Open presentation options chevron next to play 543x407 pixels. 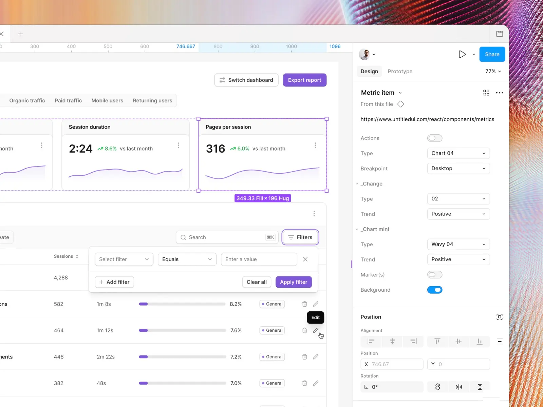473,54
